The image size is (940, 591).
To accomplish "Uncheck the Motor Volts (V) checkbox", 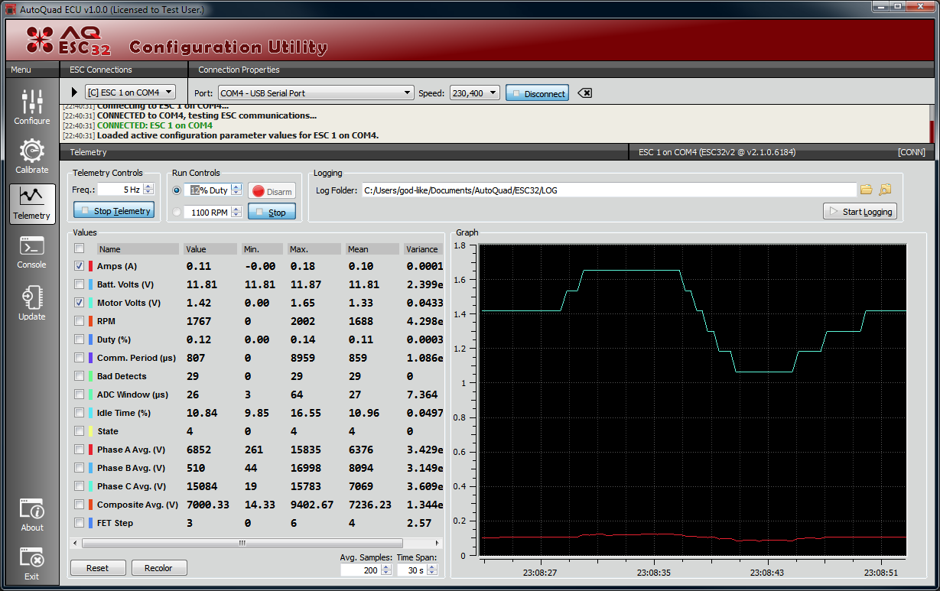I will 80,303.
